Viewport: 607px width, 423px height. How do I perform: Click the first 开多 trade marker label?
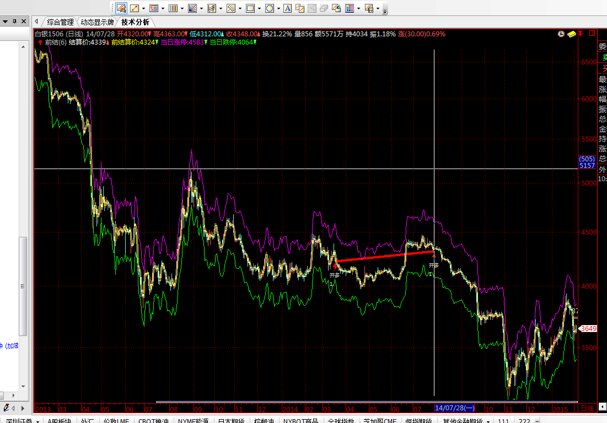[335, 275]
